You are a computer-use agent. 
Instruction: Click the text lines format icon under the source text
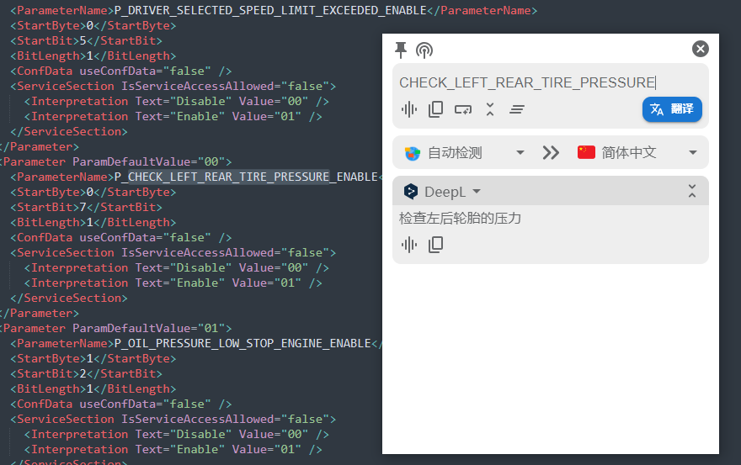click(517, 109)
